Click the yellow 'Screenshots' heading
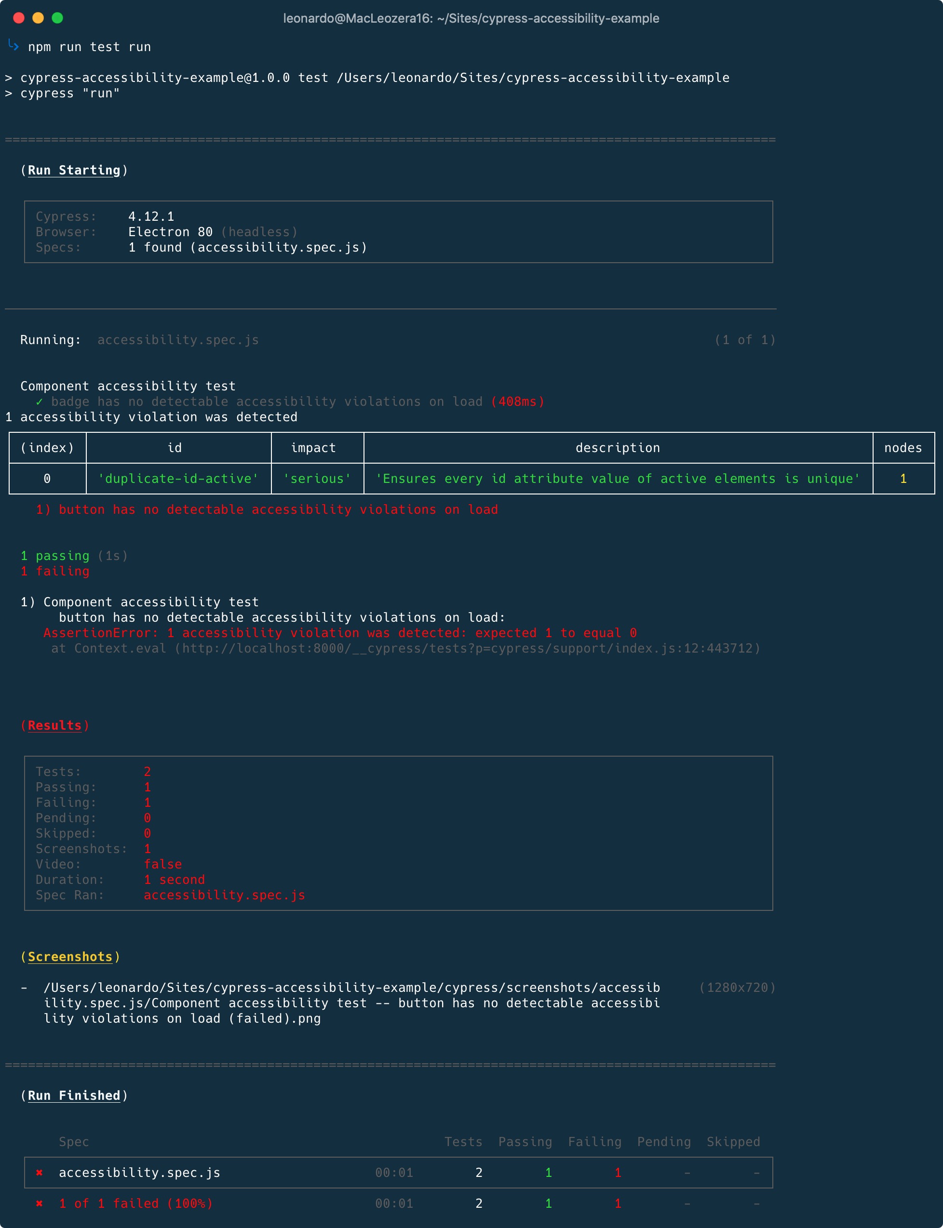This screenshot has height=1228, width=943. (x=70, y=957)
